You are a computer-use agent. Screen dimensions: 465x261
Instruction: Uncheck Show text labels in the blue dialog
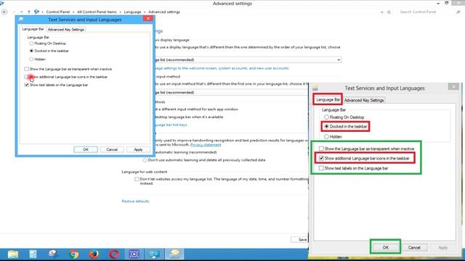click(26, 85)
